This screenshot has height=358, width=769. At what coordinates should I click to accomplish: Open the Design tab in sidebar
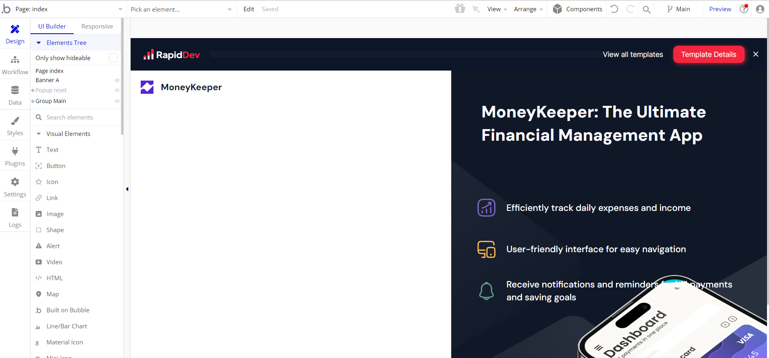15,34
